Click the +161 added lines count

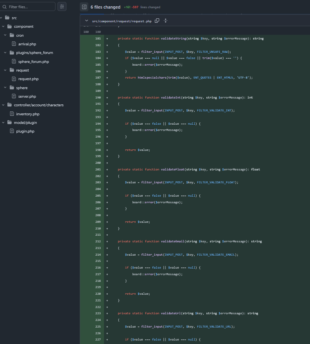pos(127,7)
